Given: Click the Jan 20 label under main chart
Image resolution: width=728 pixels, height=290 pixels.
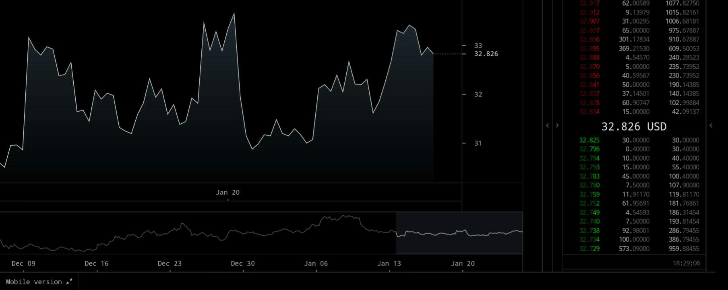Looking at the screenshot, I should click(x=227, y=192).
